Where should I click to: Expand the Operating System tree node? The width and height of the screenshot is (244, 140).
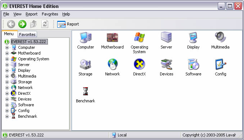point(7,59)
